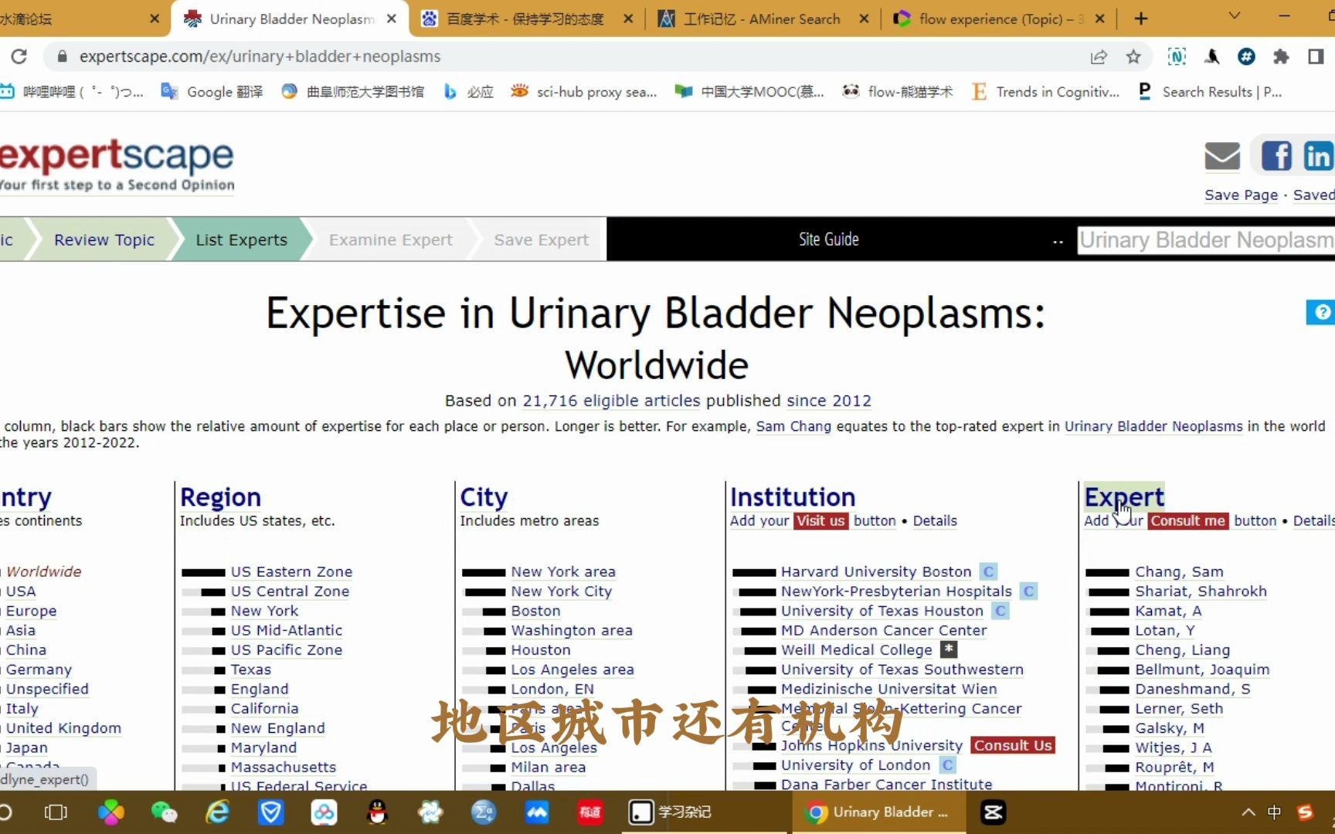This screenshot has width=1335, height=834.
Task: Expand the tab search dropdown arrow
Action: [1235, 15]
